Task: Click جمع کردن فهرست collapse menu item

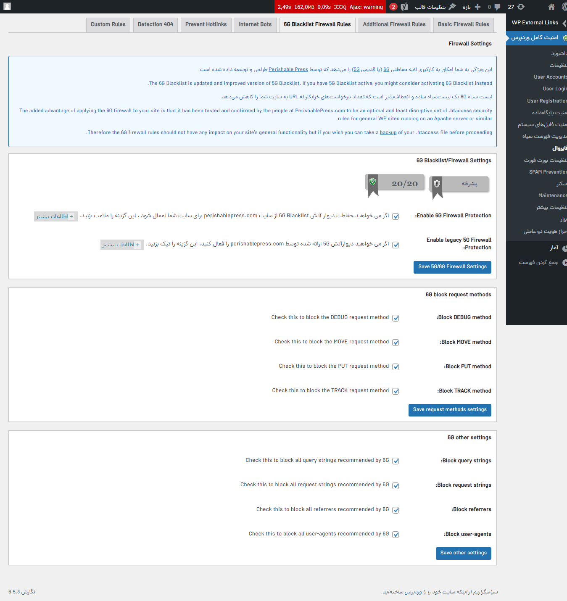Action: coord(536,263)
